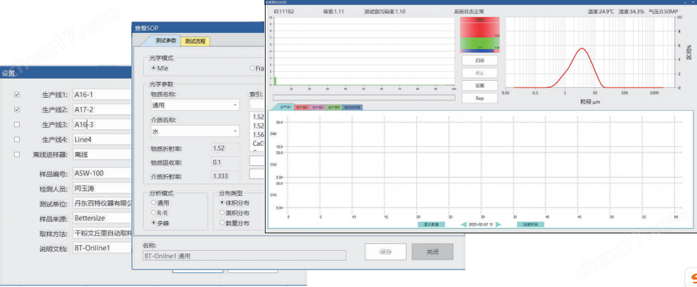Open the Sop button
This screenshot has height=287, width=697.
click(x=480, y=98)
